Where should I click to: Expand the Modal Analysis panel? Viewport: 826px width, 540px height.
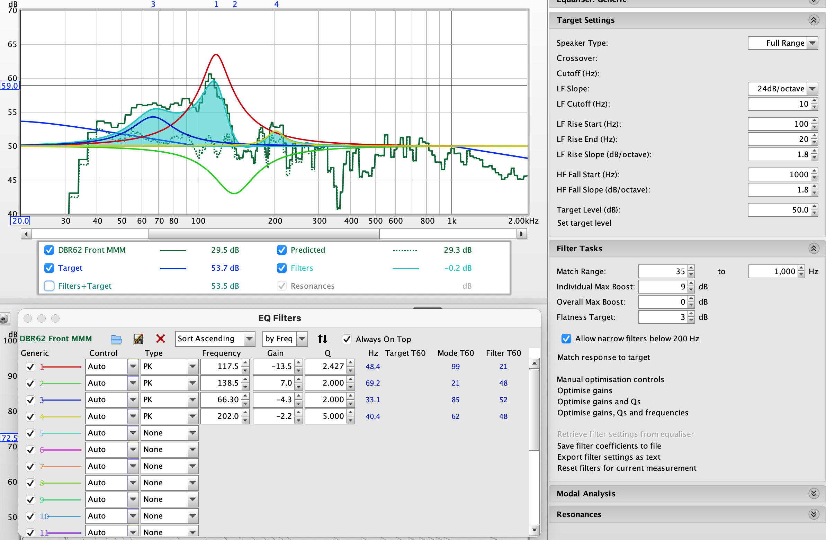pyautogui.click(x=814, y=494)
